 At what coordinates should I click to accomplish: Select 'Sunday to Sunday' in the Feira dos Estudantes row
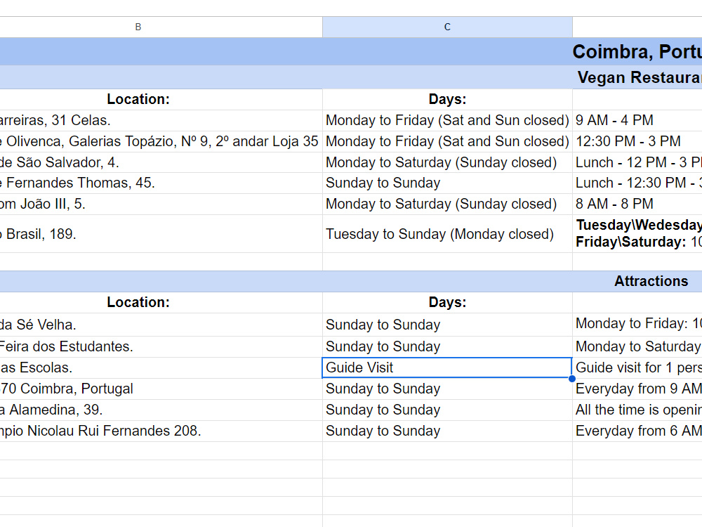pyautogui.click(x=447, y=346)
